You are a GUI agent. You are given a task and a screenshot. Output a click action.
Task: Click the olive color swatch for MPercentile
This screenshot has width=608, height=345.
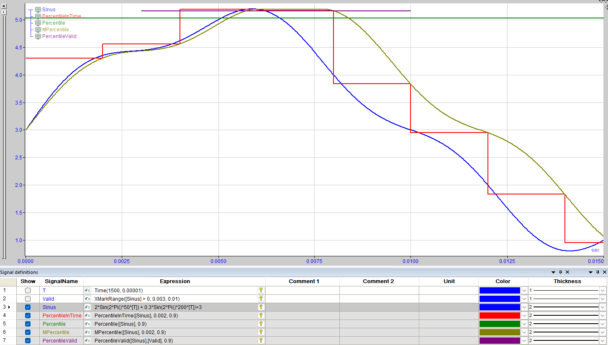click(500, 332)
